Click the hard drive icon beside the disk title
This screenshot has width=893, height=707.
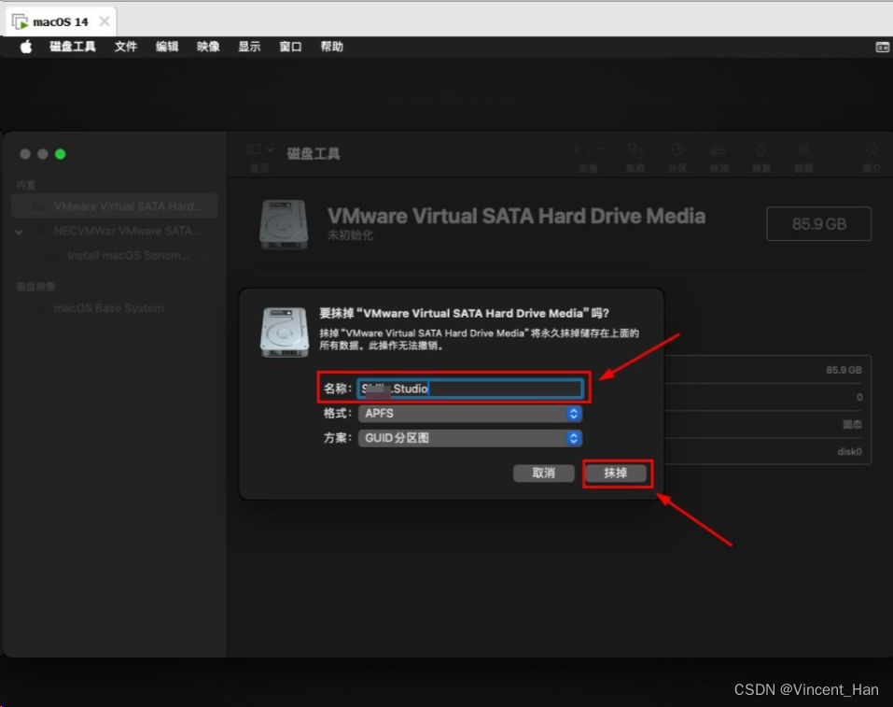pyautogui.click(x=284, y=224)
